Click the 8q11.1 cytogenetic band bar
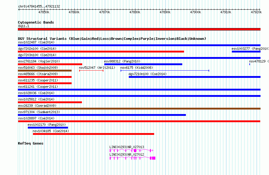 coord(139,29)
